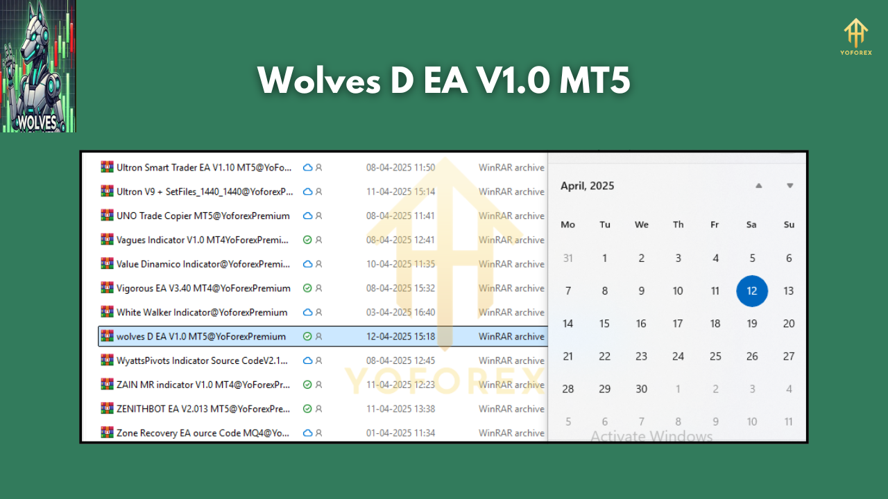Select Value Dinamico Indicator file row

point(203,264)
